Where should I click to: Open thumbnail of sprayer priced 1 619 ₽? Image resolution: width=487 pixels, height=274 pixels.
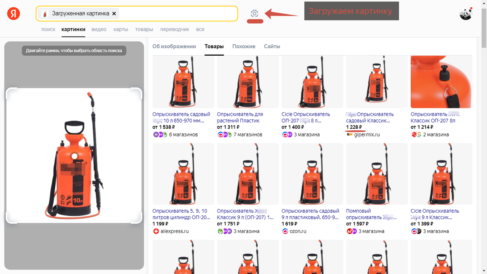click(x=312, y=174)
